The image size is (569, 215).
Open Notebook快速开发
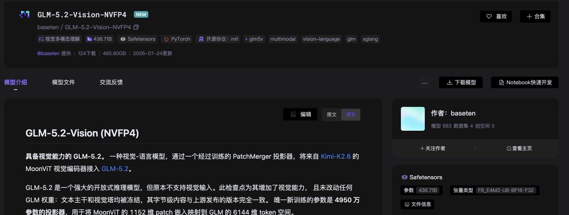point(525,82)
